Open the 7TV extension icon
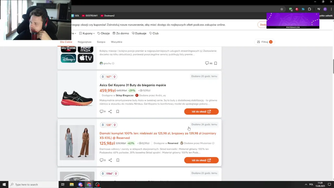The width and height of the screenshot is (334, 188). tap(303, 9)
